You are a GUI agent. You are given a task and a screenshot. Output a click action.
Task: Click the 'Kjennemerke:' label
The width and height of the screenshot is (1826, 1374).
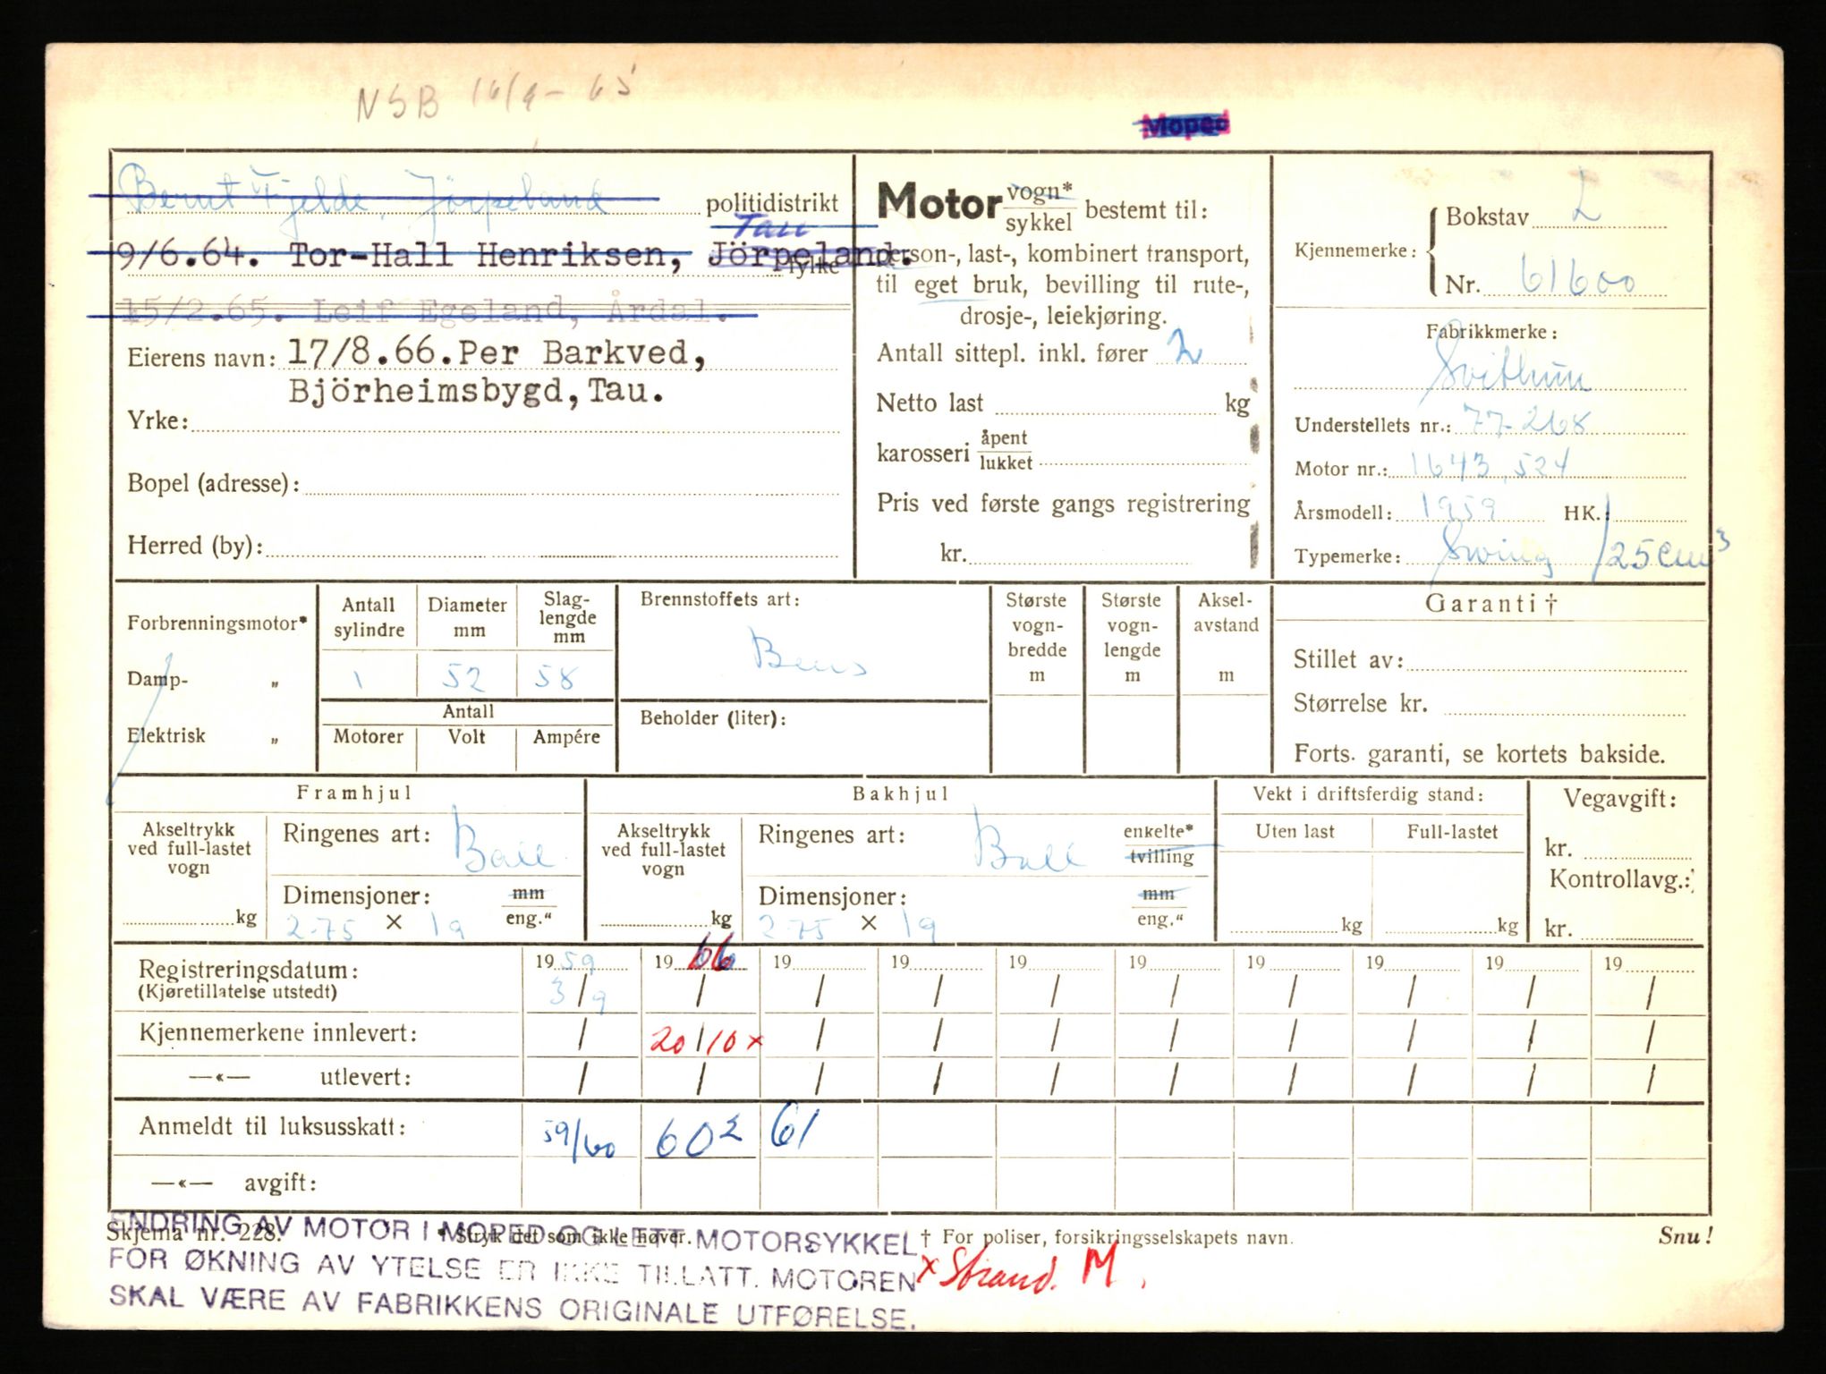[x=1355, y=250]
